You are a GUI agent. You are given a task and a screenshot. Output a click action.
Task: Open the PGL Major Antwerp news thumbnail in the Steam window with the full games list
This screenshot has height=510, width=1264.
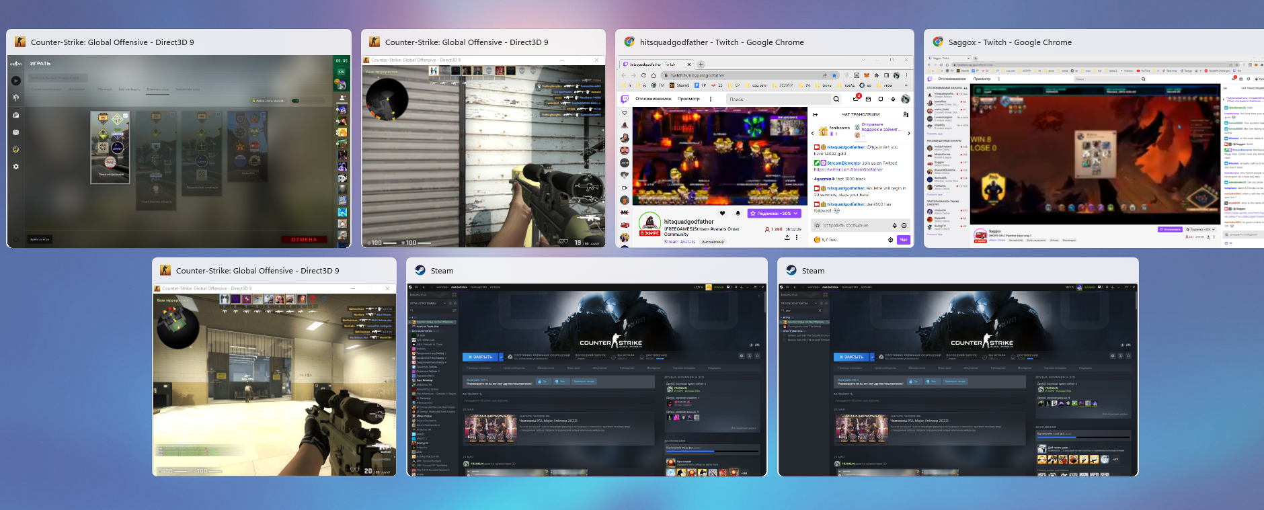[491, 428]
